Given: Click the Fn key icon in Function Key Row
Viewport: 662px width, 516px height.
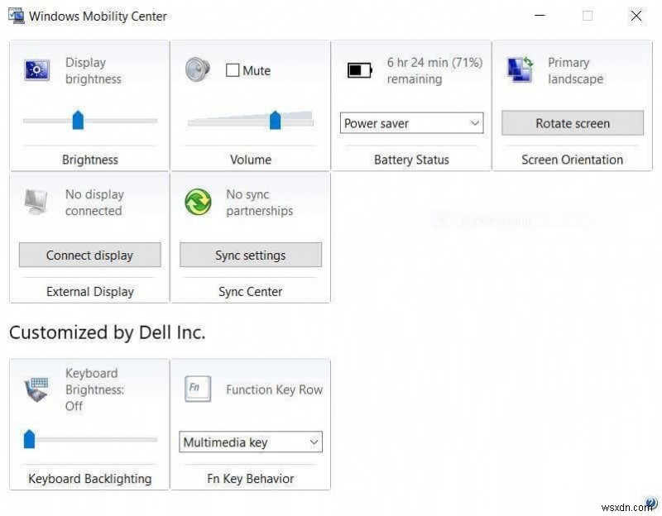Looking at the screenshot, I should (x=198, y=389).
